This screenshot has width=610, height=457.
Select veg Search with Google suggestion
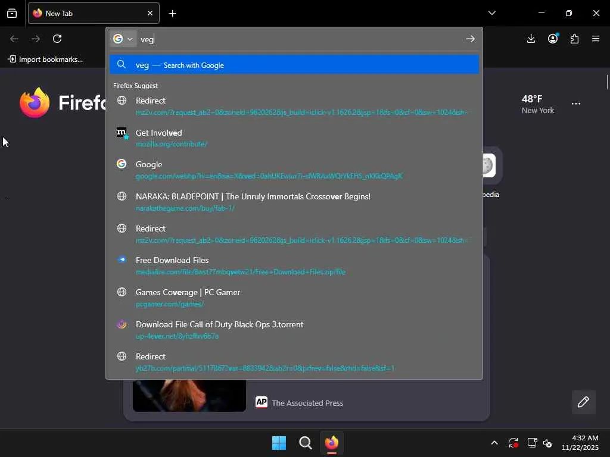pyautogui.click(x=294, y=65)
